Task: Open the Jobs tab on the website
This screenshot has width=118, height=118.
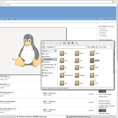Action: click(x=12, y=19)
